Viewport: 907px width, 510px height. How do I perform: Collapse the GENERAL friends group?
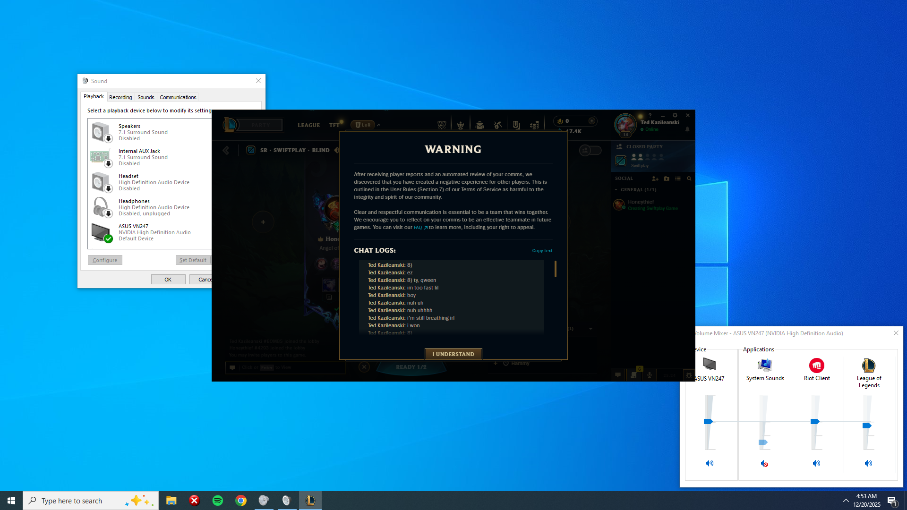pyautogui.click(x=616, y=190)
